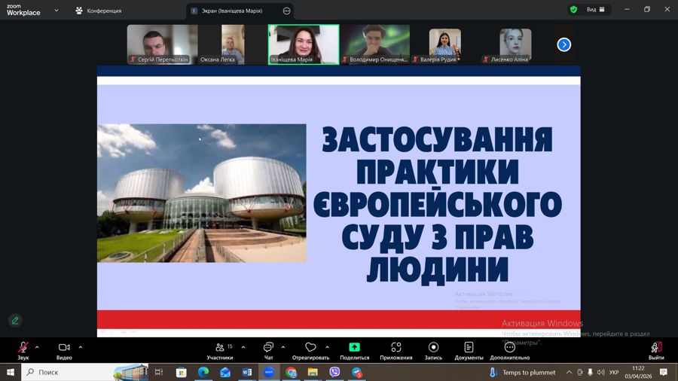Open Viber from the Windows taskbar
Viewport: 678px width, 381px height.
(x=334, y=372)
